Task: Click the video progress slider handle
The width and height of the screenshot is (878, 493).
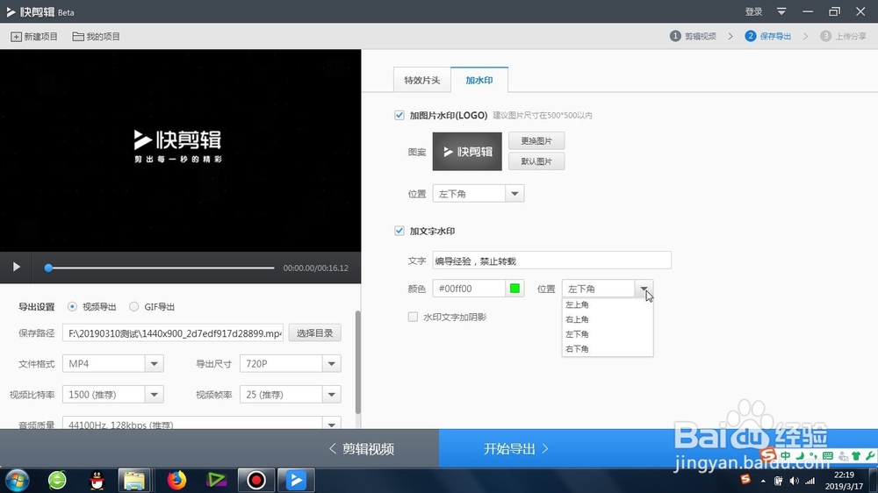Action: tap(48, 268)
